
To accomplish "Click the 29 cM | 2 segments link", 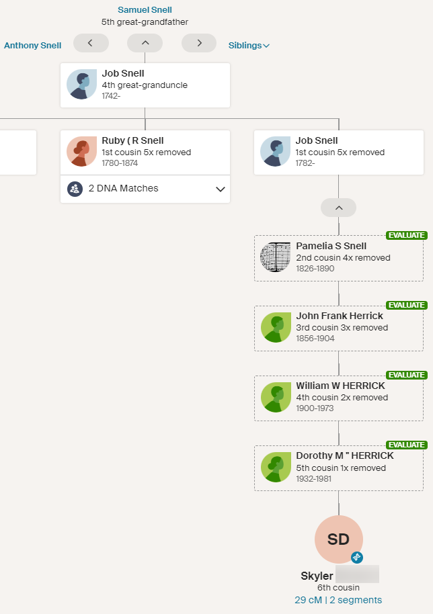I will [338, 600].
